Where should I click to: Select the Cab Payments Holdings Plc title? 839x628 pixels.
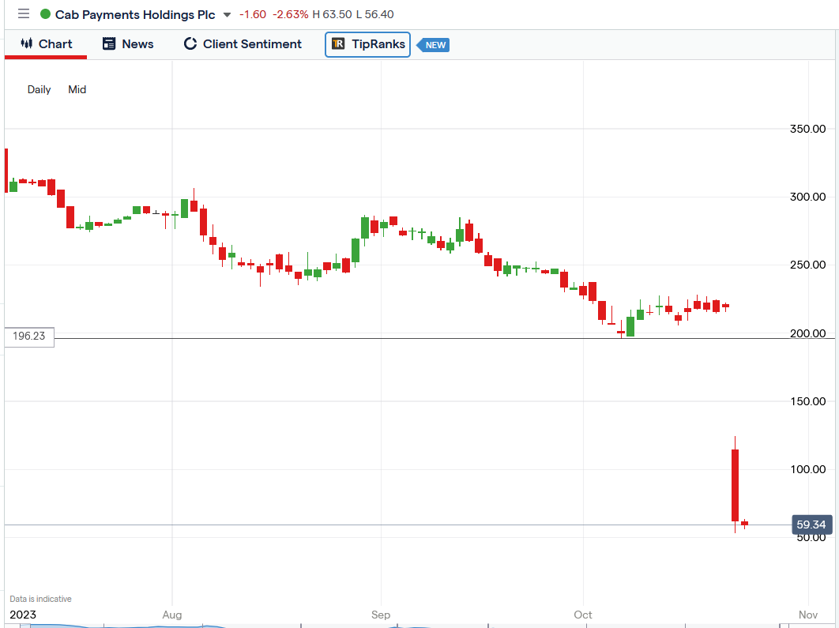tap(135, 14)
